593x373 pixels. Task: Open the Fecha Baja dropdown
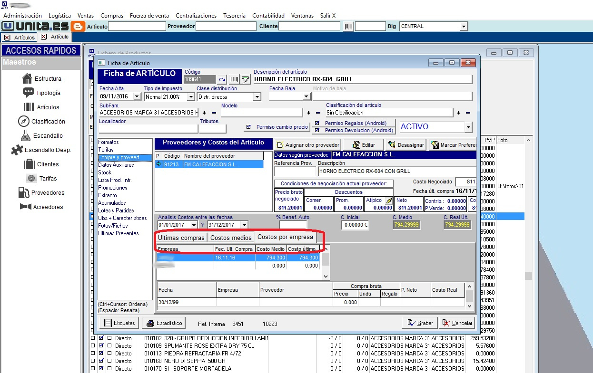tap(306, 97)
